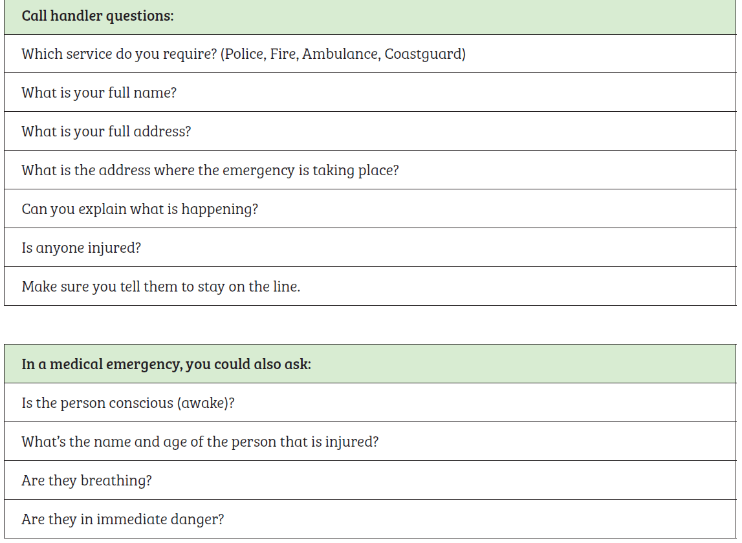Select the "Can you explain what is happening?" row
This screenshot has width=742, height=543.
pos(140,209)
